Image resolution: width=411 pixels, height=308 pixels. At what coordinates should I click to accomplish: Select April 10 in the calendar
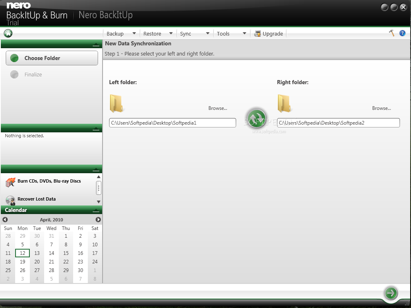tap(95, 245)
